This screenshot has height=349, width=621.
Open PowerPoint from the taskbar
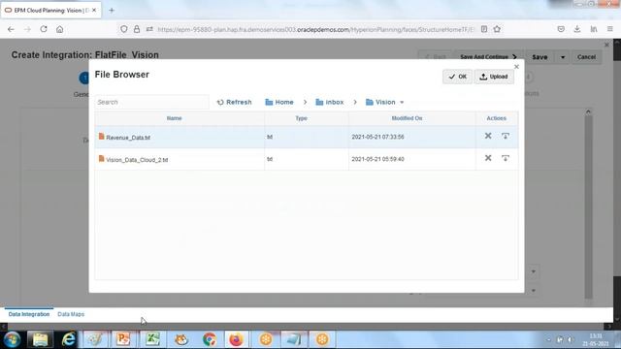pos(123,339)
